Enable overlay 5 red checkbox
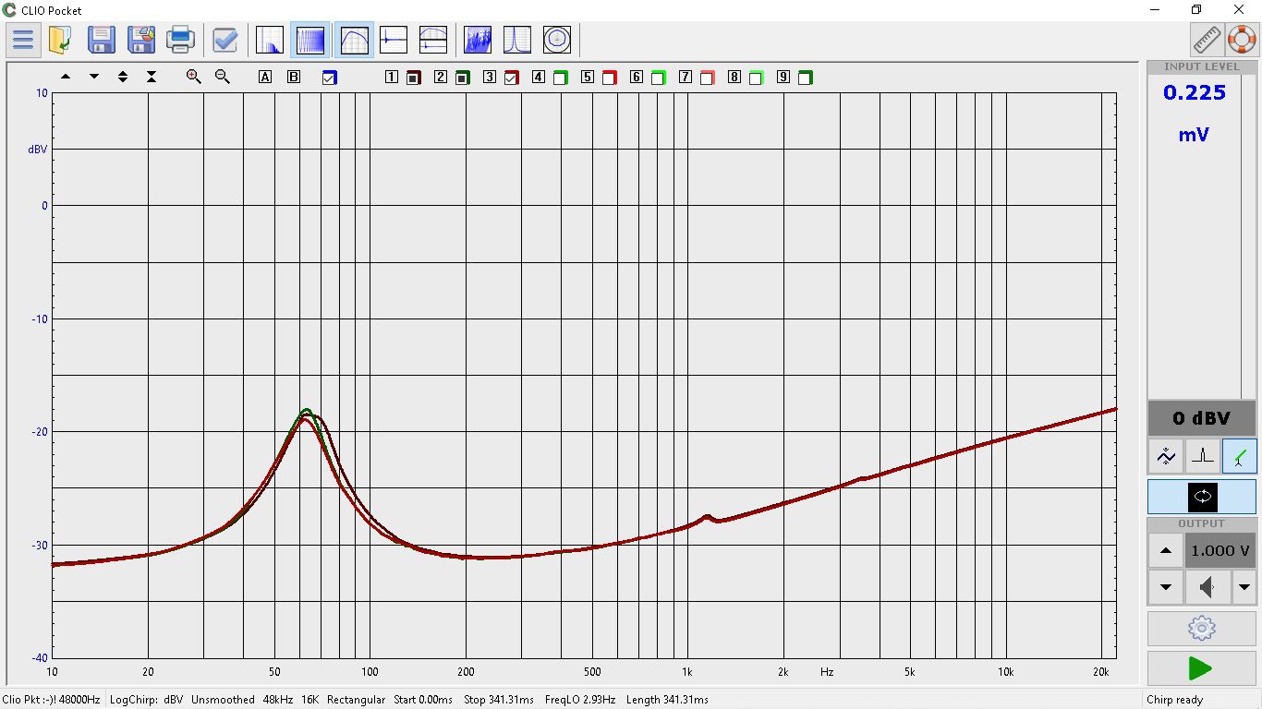Screen dimensions: 1262x709 click(610, 78)
